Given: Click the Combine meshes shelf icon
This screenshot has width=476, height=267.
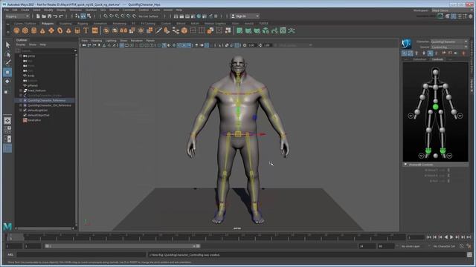Looking at the screenshot, I should pos(106,30).
